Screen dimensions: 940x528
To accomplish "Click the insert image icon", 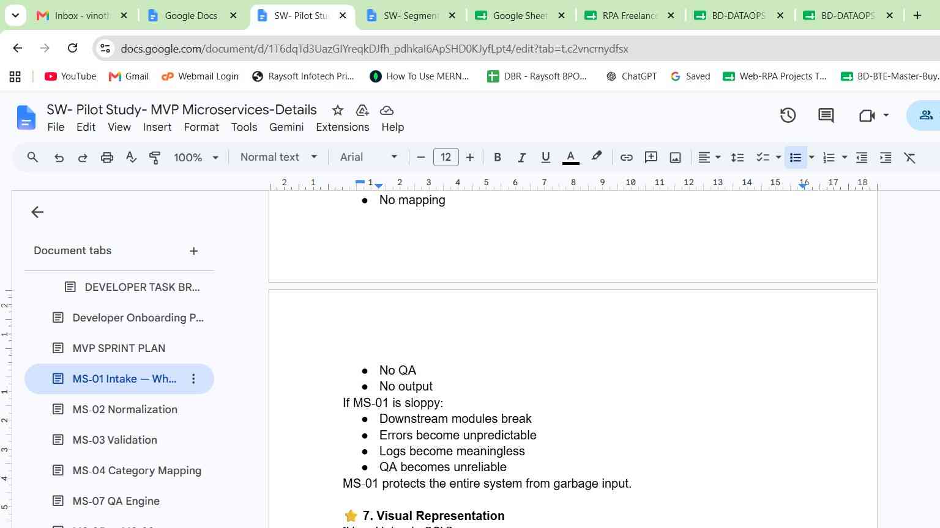I will tap(675, 158).
